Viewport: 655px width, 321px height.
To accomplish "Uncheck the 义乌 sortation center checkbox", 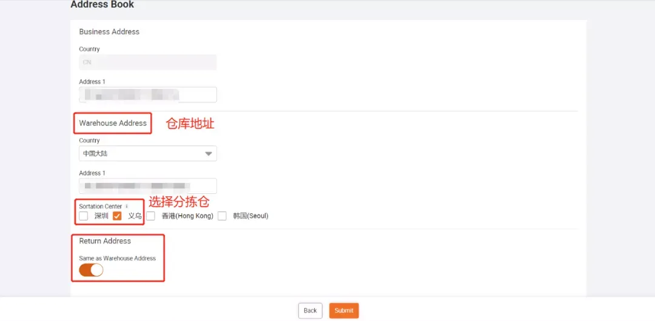I will click(x=118, y=216).
